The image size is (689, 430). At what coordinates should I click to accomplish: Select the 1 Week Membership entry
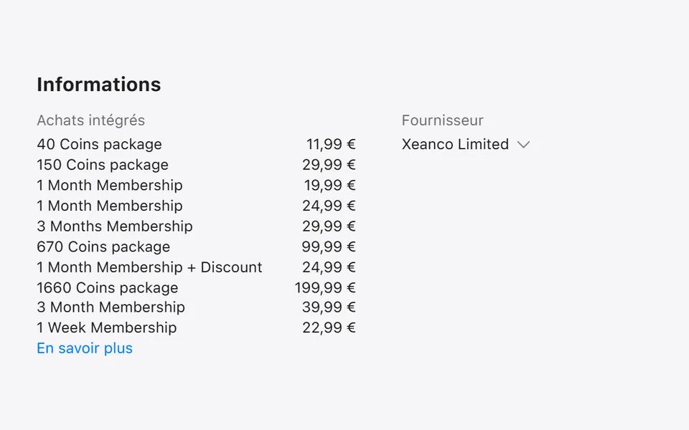point(196,328)
